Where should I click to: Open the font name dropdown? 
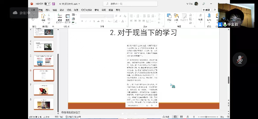pos(105,16)
